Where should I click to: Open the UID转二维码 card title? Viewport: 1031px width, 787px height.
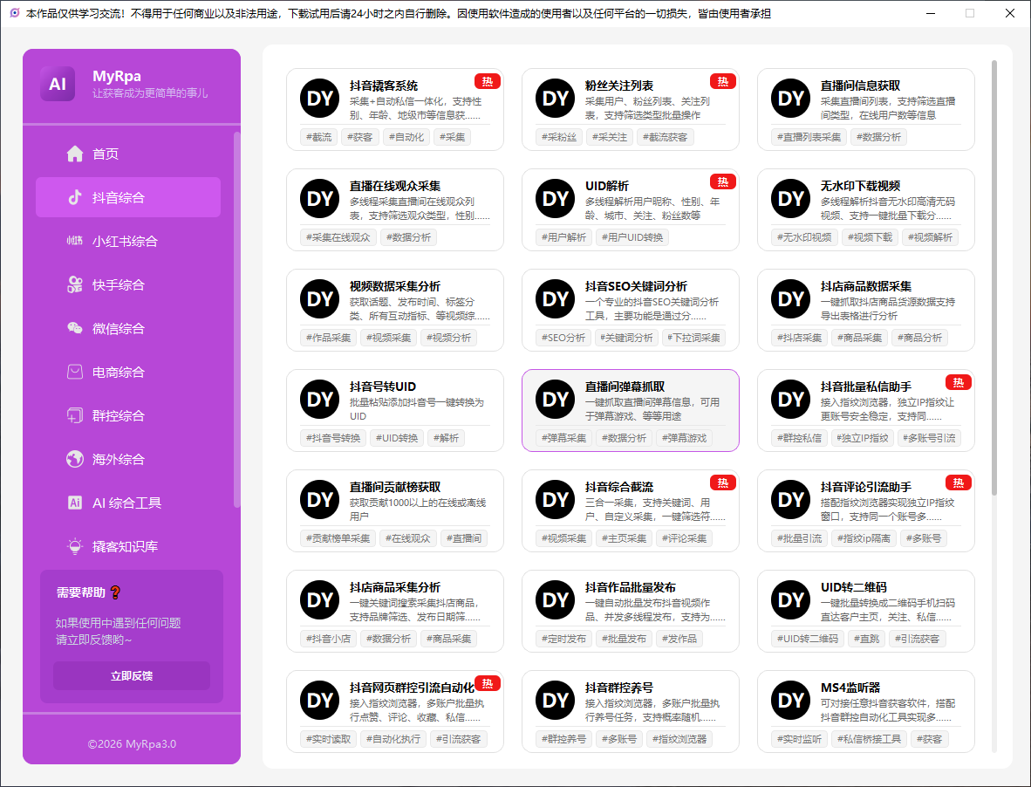[x=853, y=587]
